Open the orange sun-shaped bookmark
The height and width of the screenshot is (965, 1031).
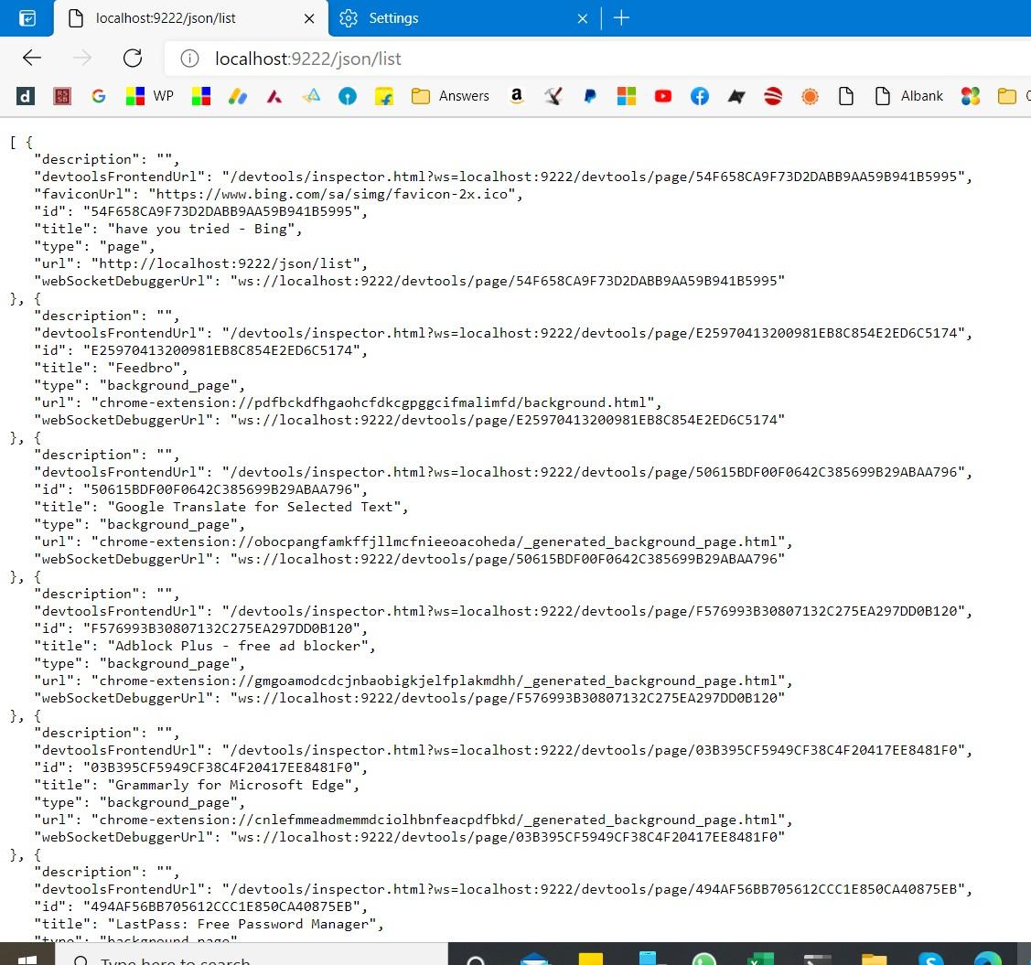click(x=811, y=97)
